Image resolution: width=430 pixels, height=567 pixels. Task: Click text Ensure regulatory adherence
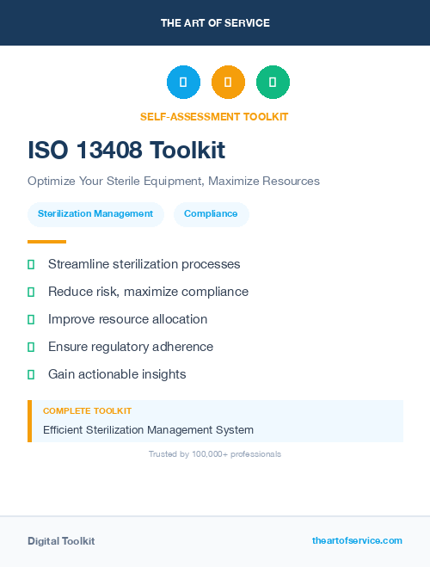pos(131,347)
